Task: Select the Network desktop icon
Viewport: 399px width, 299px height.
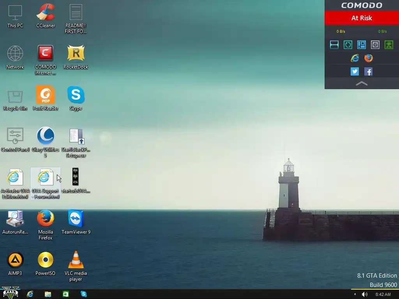Action: [15, 57]
